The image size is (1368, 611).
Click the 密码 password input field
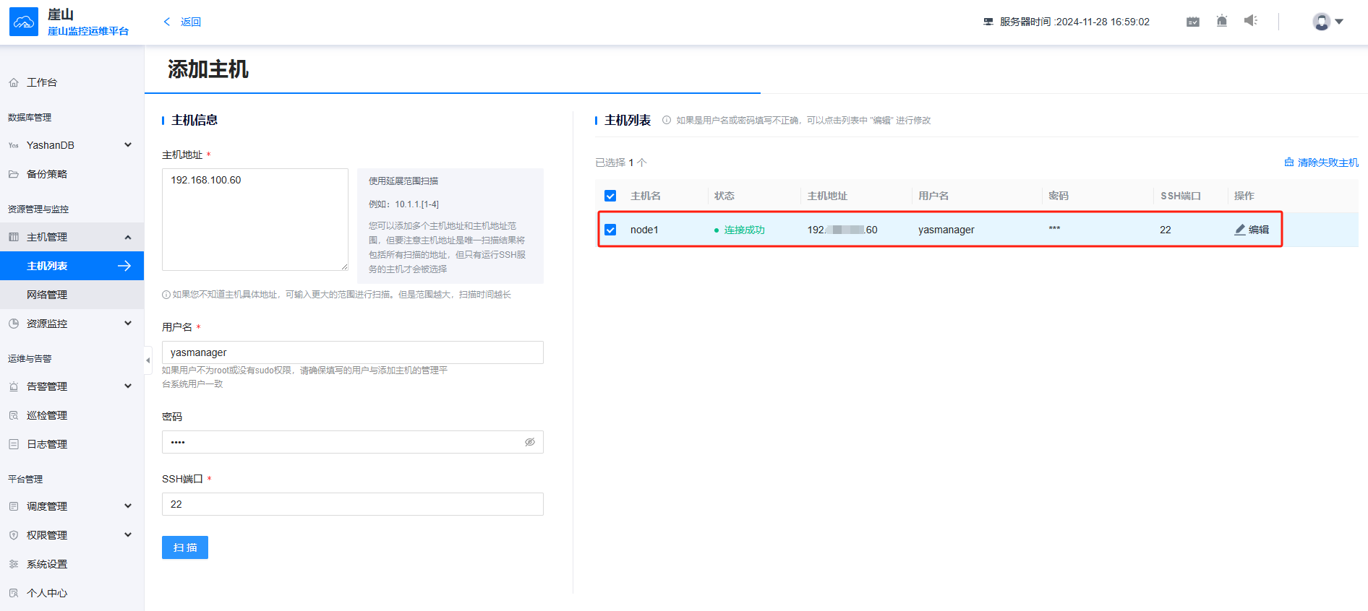click(x=353, y=442)
